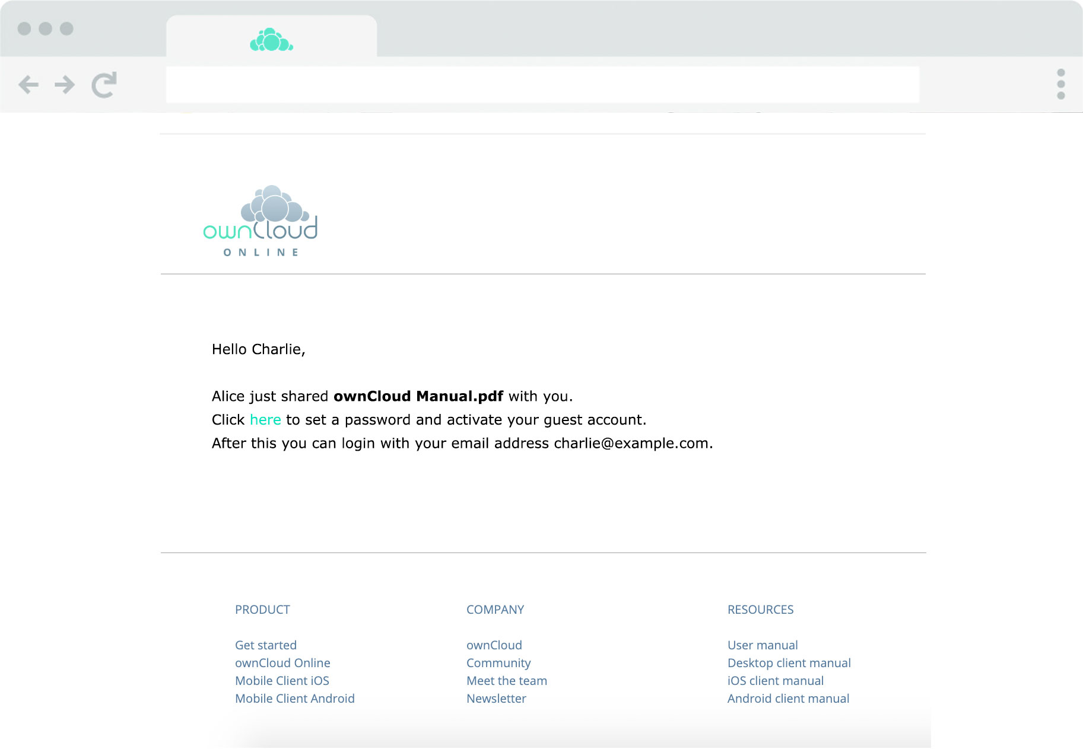The image size is (1083, 749).
Task: Visit the Community link
Action: click(498, 663)
